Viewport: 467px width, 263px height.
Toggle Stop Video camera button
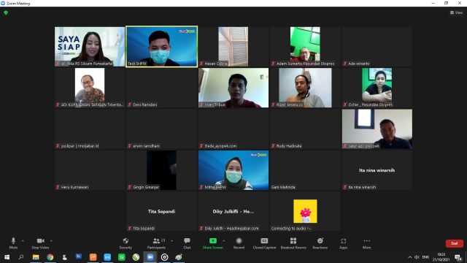coord(40,243)
